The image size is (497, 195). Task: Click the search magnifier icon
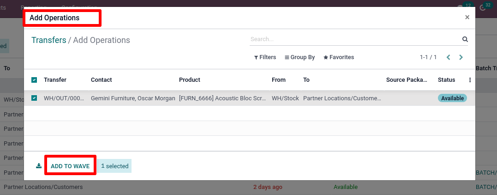coord(465,39)
